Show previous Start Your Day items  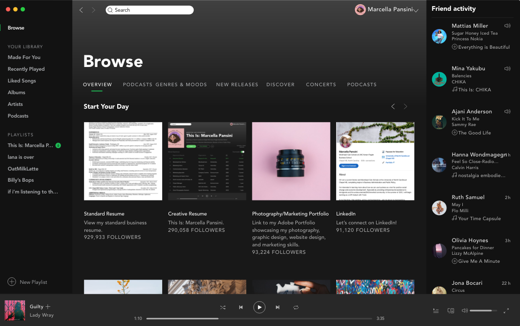coord(393,106)
